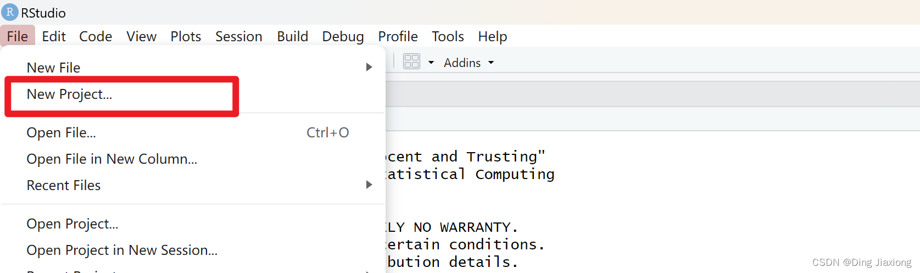Click the workspace panes grid icon

tap(411, 62)
